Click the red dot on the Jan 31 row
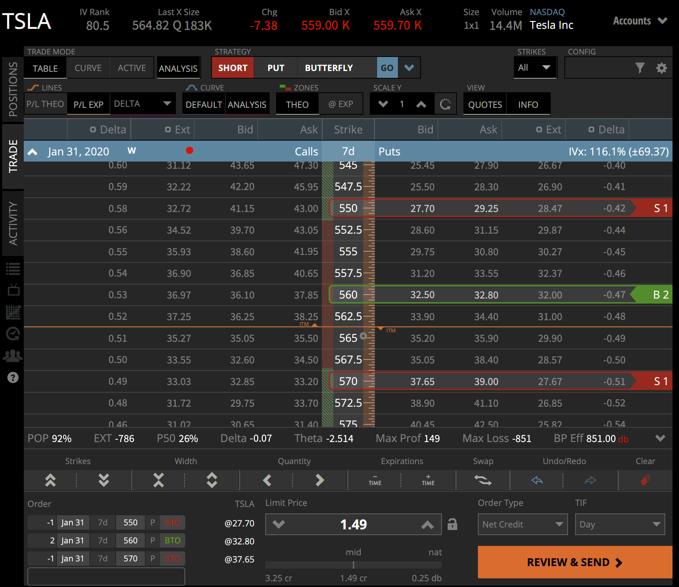679x587 pixels. tap(190, 151)
